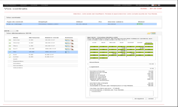This screenshot has height=107, width=178.
Task: Click the hours field under day 20
Action: (x=131, y=54)
